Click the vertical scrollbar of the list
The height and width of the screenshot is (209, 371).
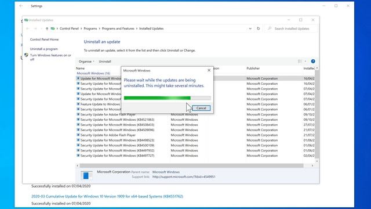point(317,114)
